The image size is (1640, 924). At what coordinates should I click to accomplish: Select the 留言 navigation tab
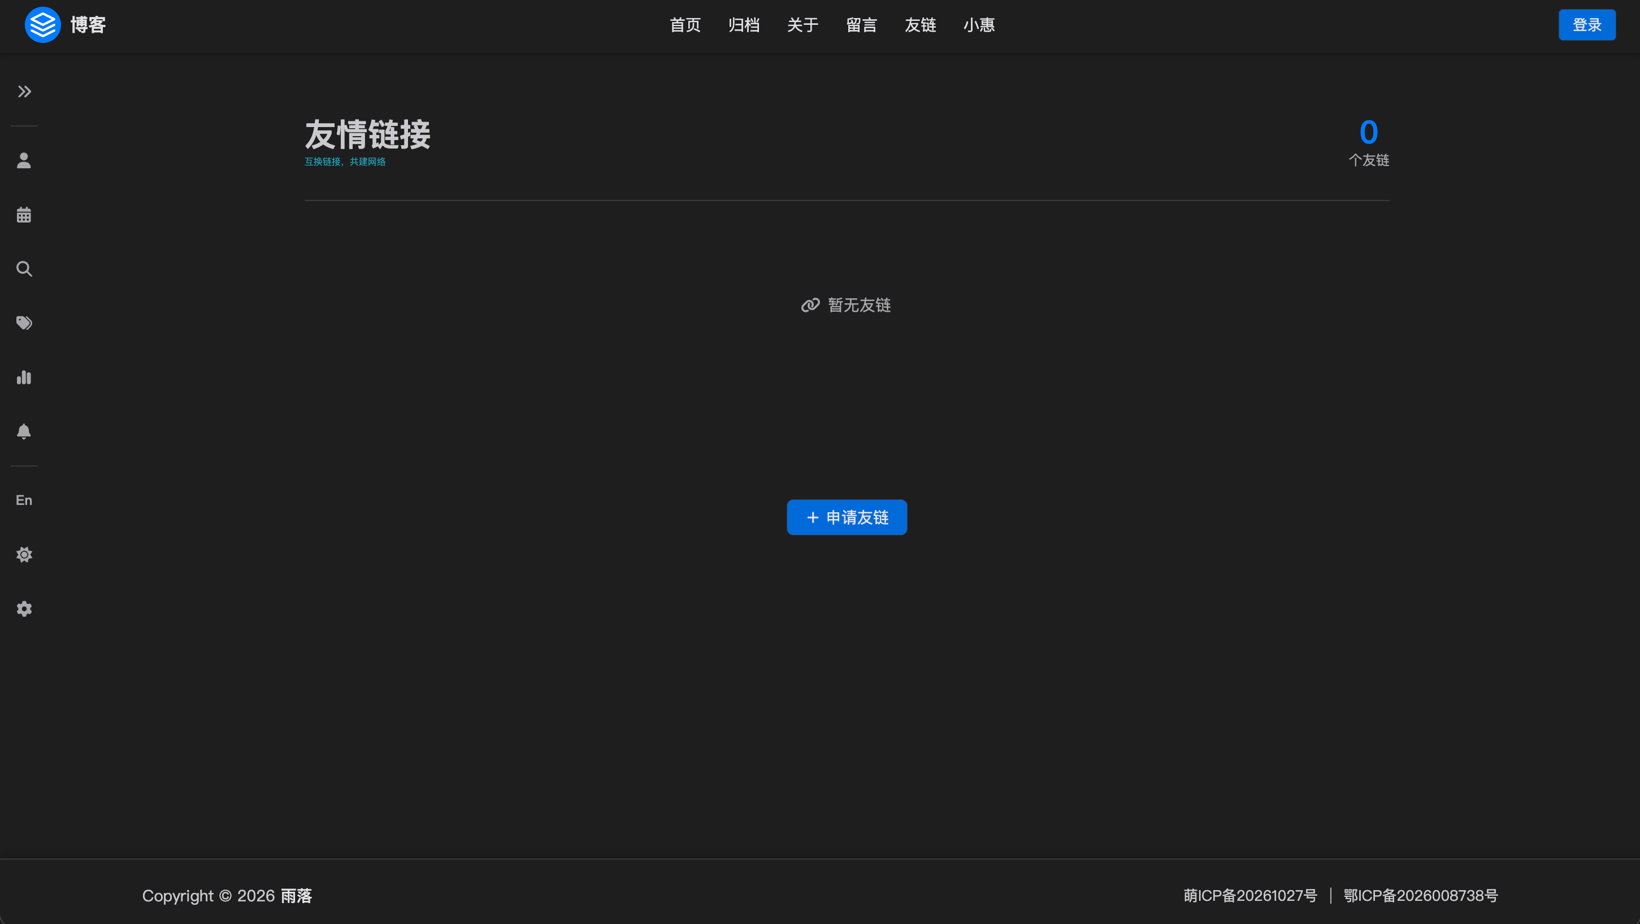pos(861,25)
